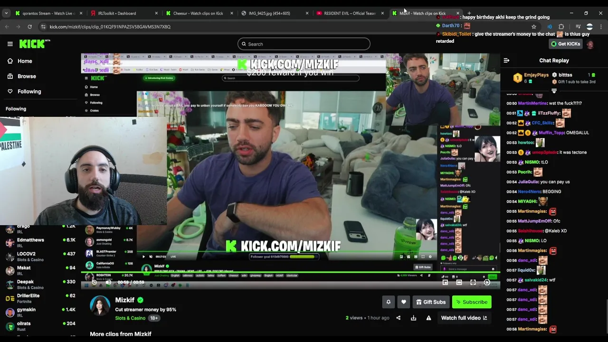The width and height of the screenshot is (608, 342).
Task: Open olirats channel in Following list
Action: coord(40,326)
